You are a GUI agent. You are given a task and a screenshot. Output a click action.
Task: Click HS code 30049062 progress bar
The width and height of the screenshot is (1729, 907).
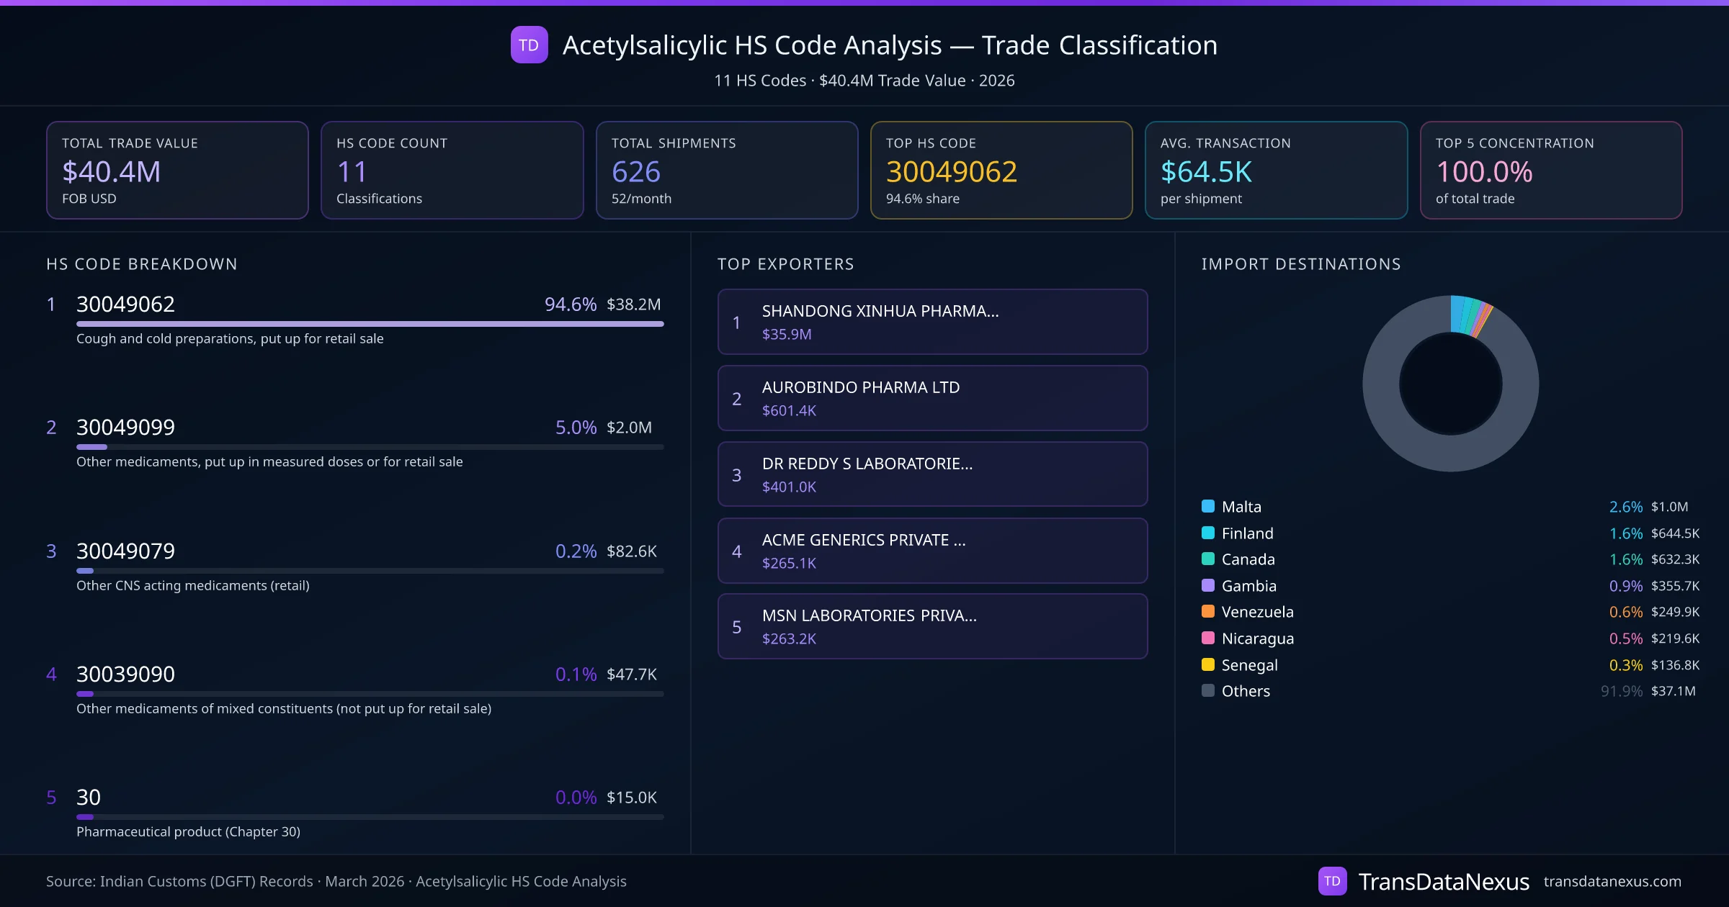click(x=370, y=324)
